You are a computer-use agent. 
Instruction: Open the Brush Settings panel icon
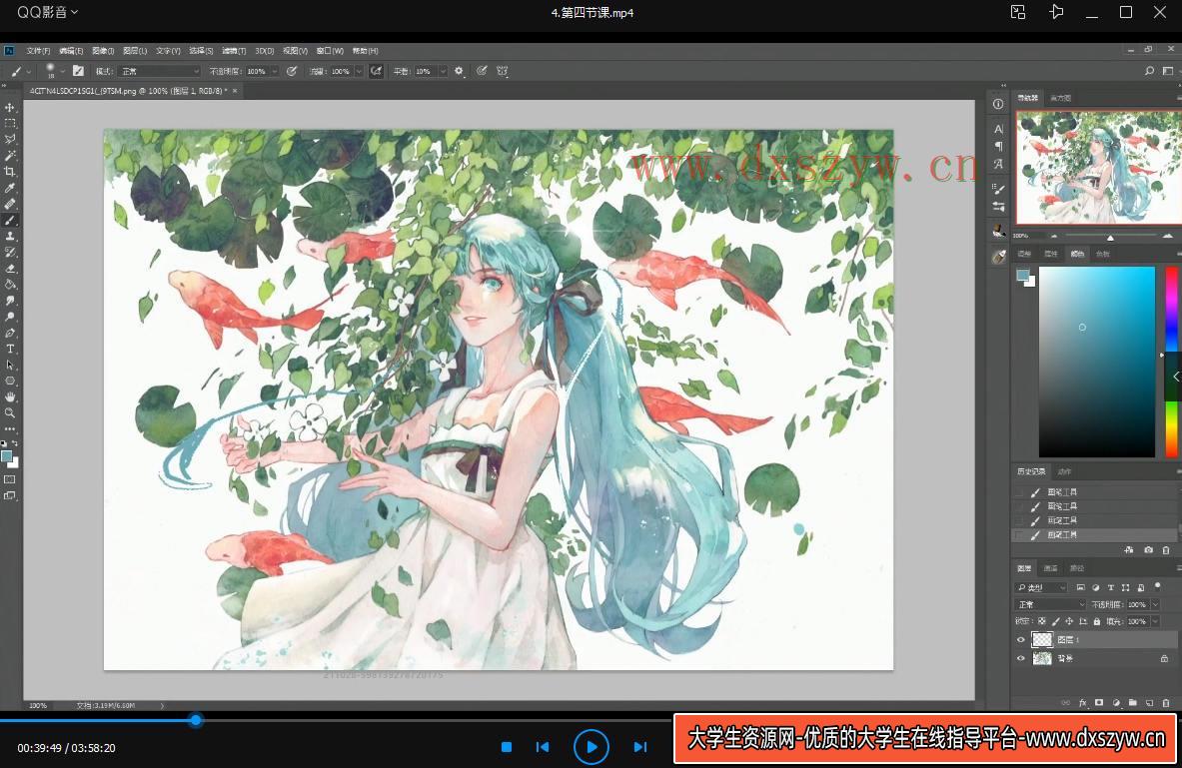click(998, 189)
